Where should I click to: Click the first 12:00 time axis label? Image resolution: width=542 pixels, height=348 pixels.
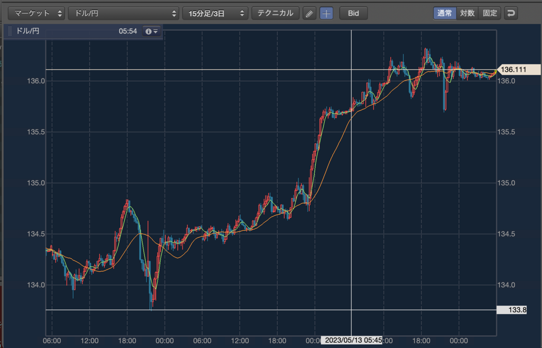[x=90, y=340]
